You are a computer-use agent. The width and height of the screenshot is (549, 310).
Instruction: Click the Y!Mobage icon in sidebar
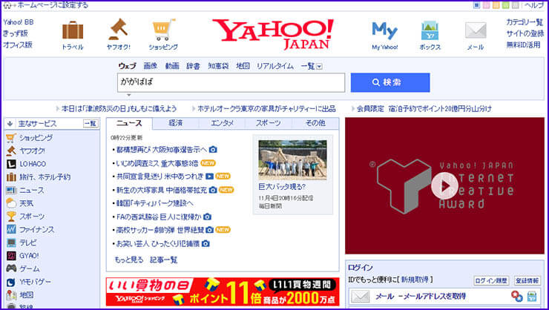click(x=11, y=282)
